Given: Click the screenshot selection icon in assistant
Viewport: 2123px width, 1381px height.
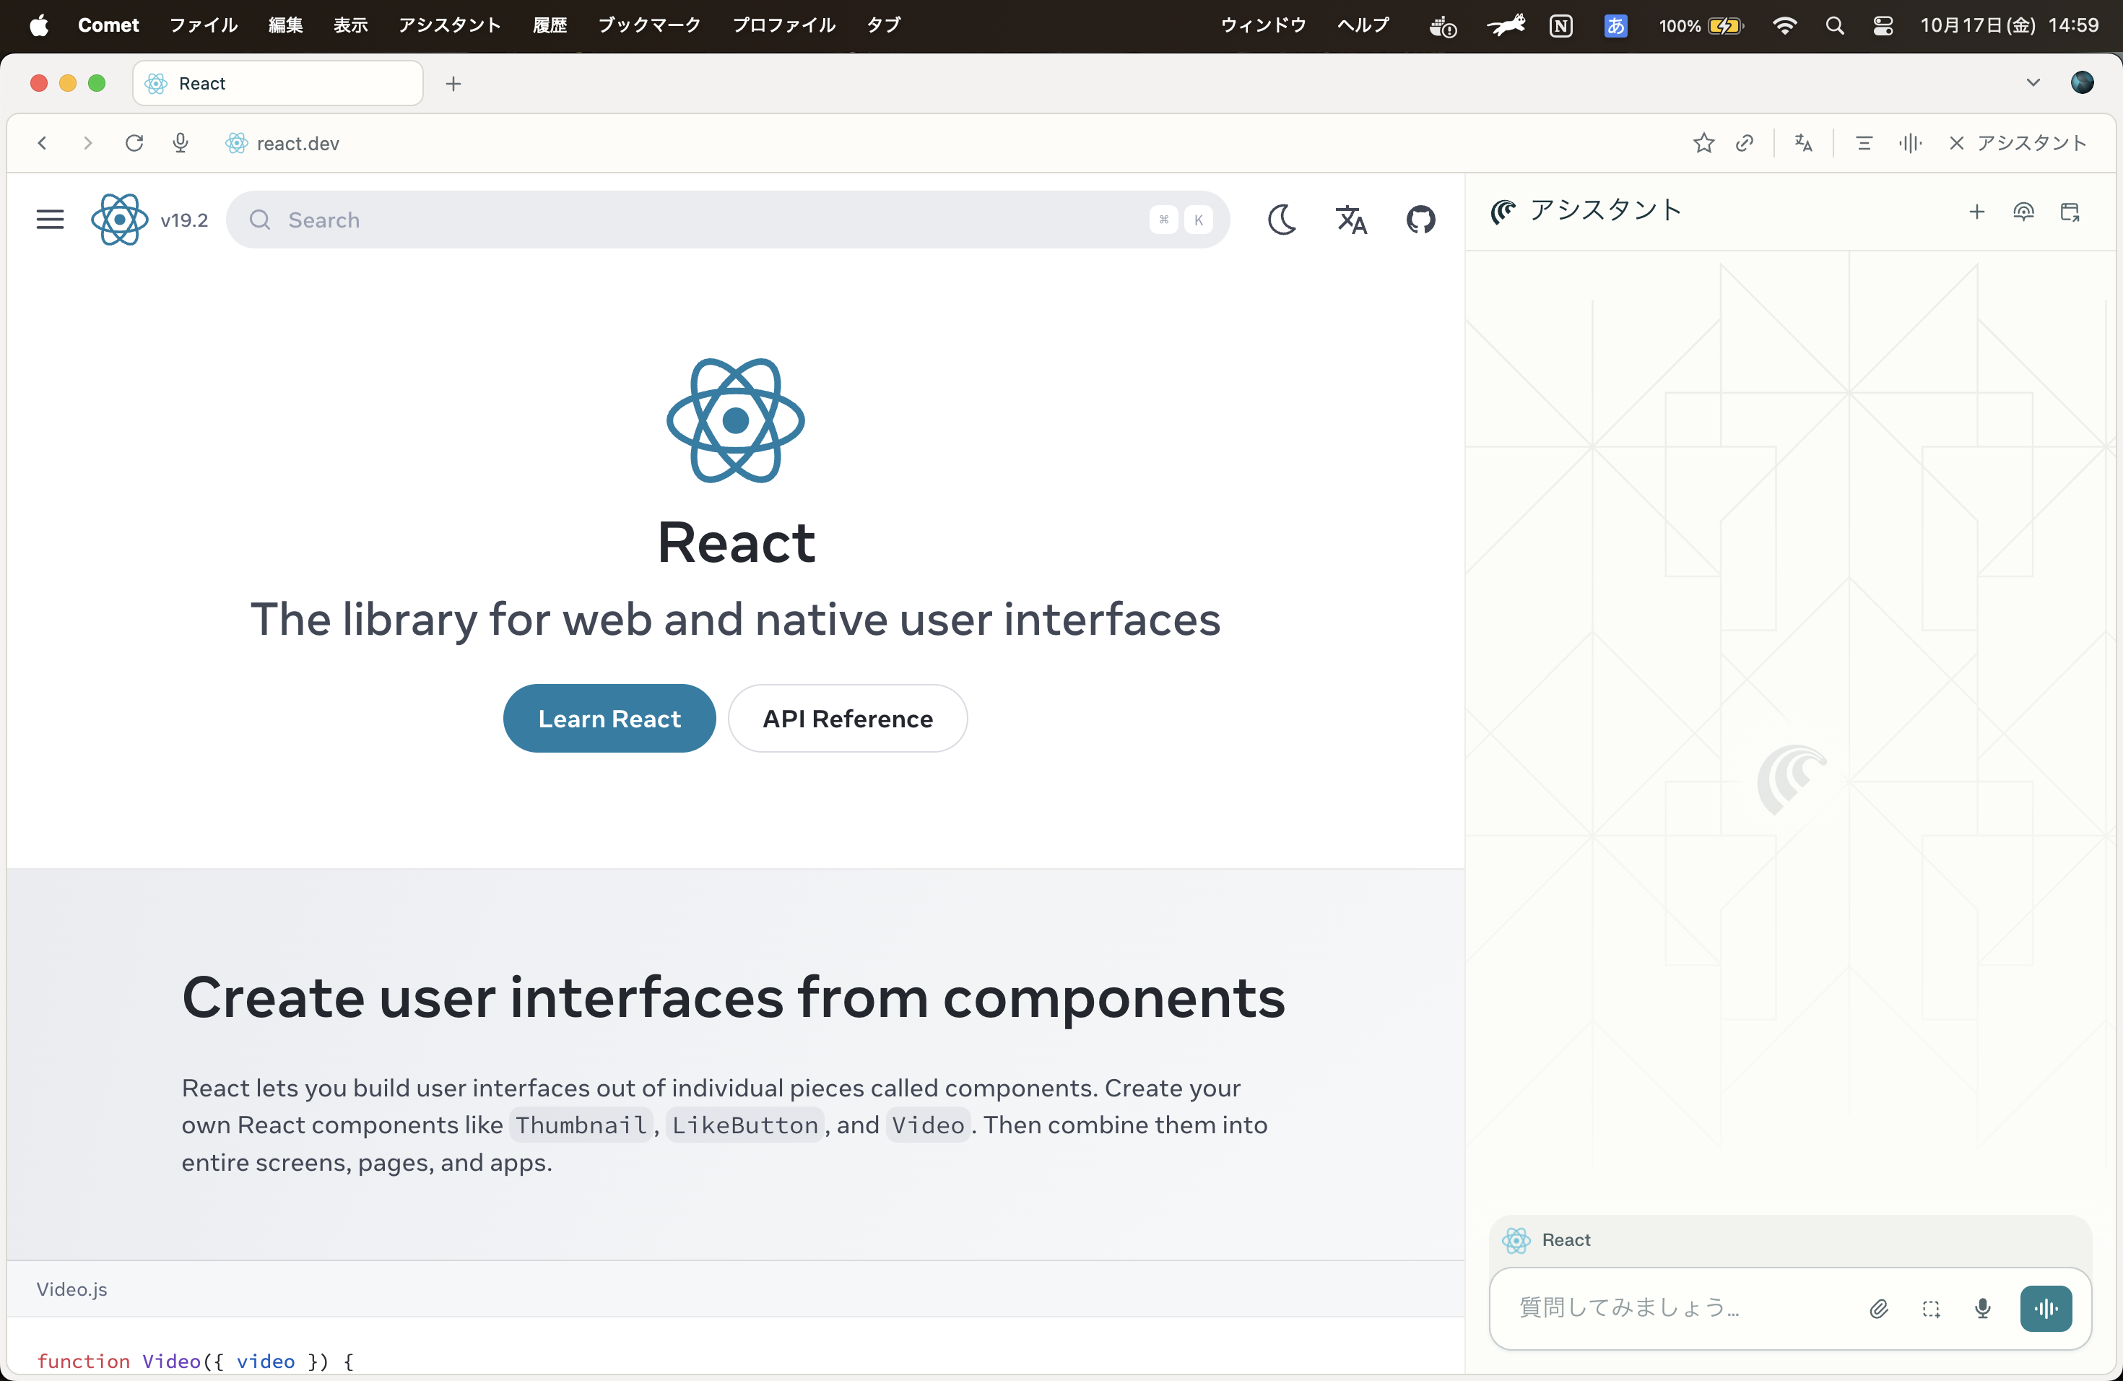Looking at the screenshot, I should (1931, 1309).
